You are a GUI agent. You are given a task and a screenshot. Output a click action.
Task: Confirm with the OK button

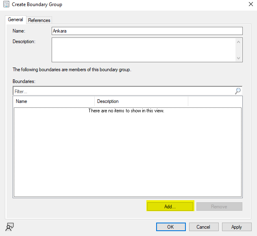171,227
